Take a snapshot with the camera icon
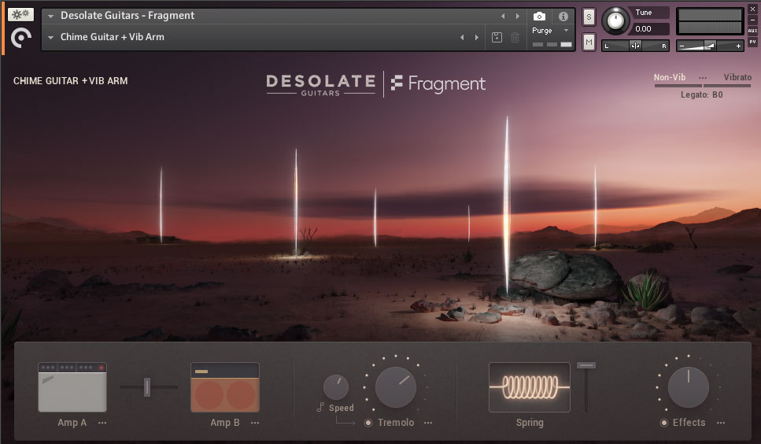Image resolution: width=761 pixels, height=444 pixels. tap(539, 17)
